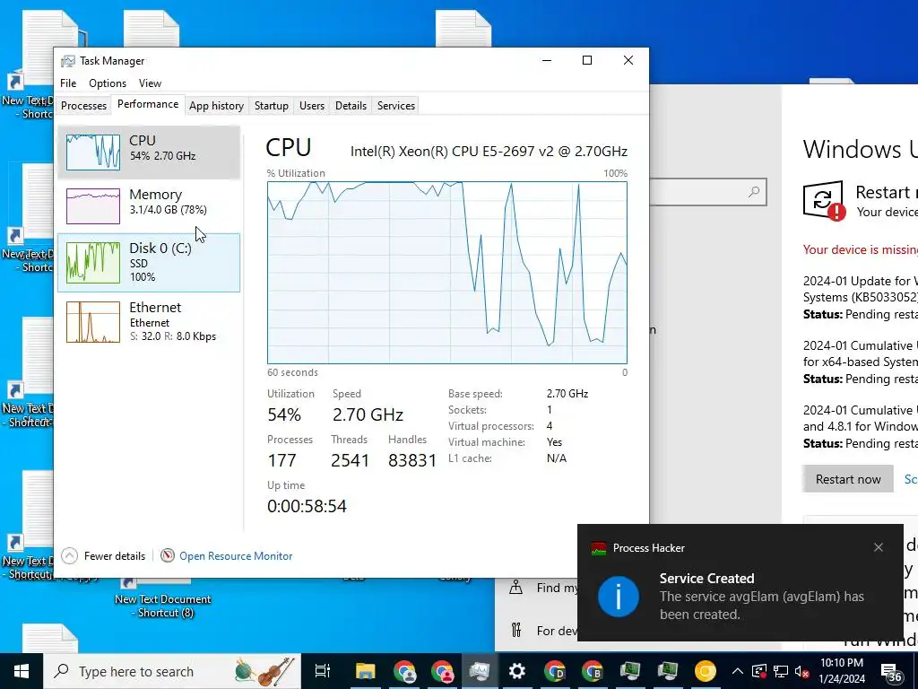This screenshot has width=918, height=689.
Task: Open Chrome with D profile badge
Action: pos(554,671)
